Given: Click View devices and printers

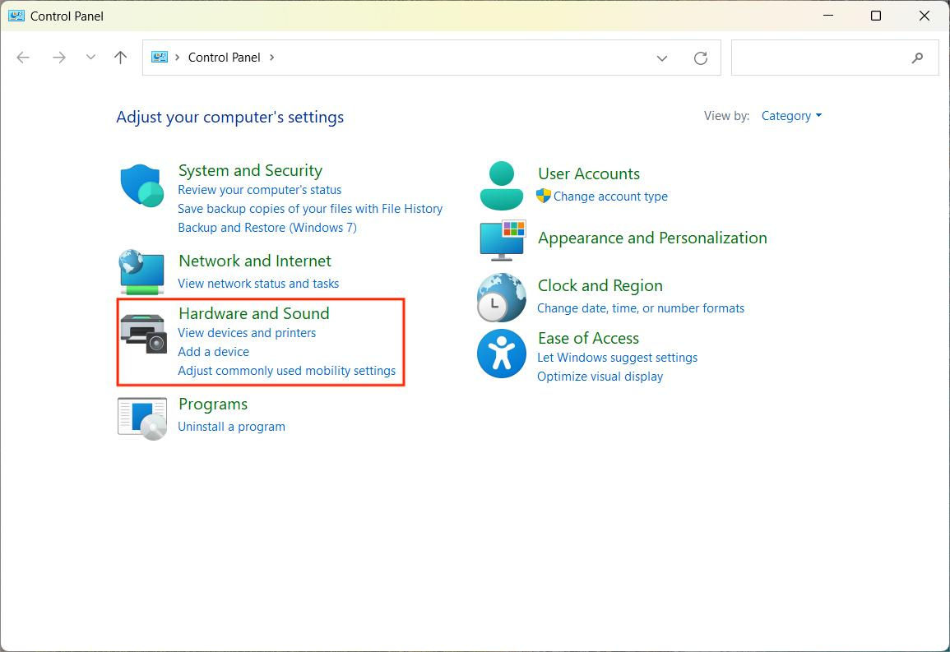Looking at the screenshot, I should coord(247,332).
